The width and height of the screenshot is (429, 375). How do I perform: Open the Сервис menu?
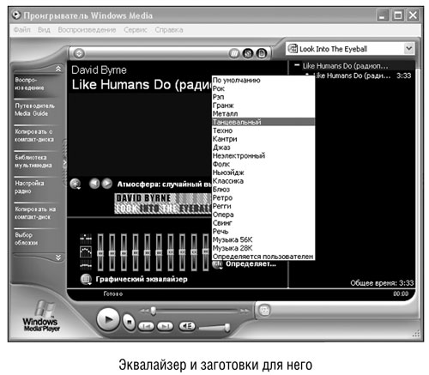136,30
